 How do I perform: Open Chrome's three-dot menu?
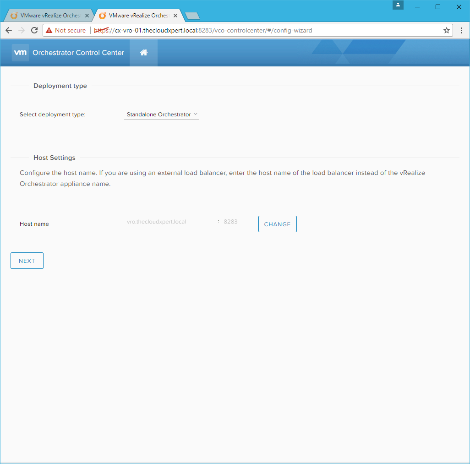tap(461, 30)
